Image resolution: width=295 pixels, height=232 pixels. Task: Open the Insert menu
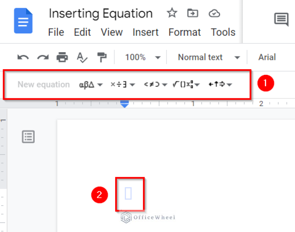click(145, 32)
